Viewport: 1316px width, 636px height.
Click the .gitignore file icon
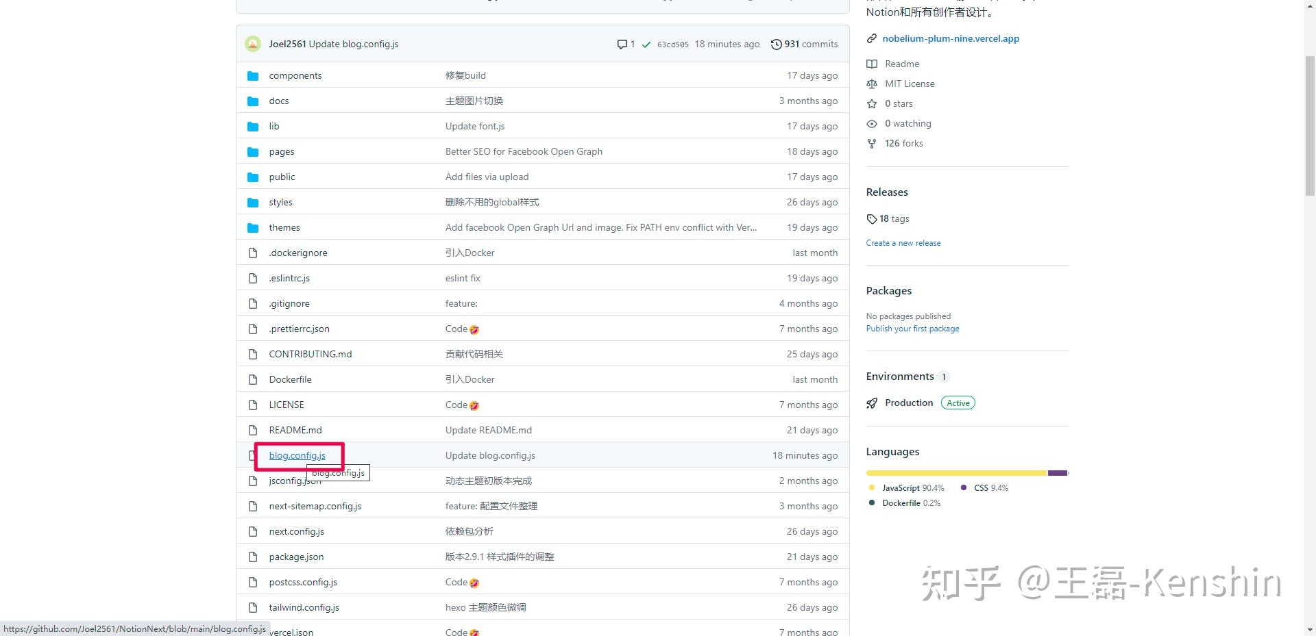click(253, 303)
